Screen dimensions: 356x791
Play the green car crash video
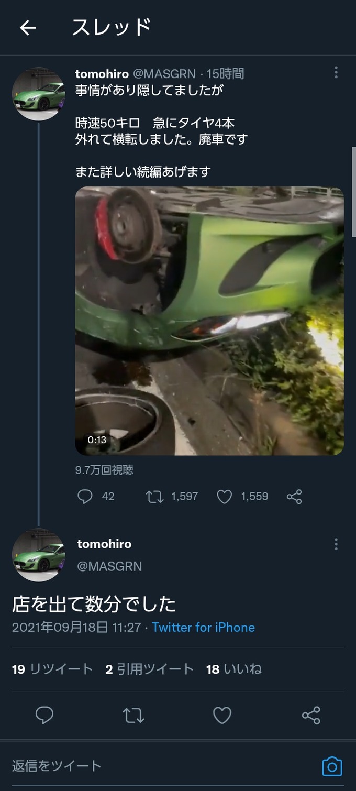coord(209,321)
